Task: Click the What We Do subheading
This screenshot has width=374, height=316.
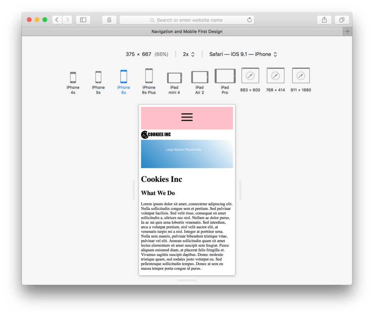Action: coord(158,193)
